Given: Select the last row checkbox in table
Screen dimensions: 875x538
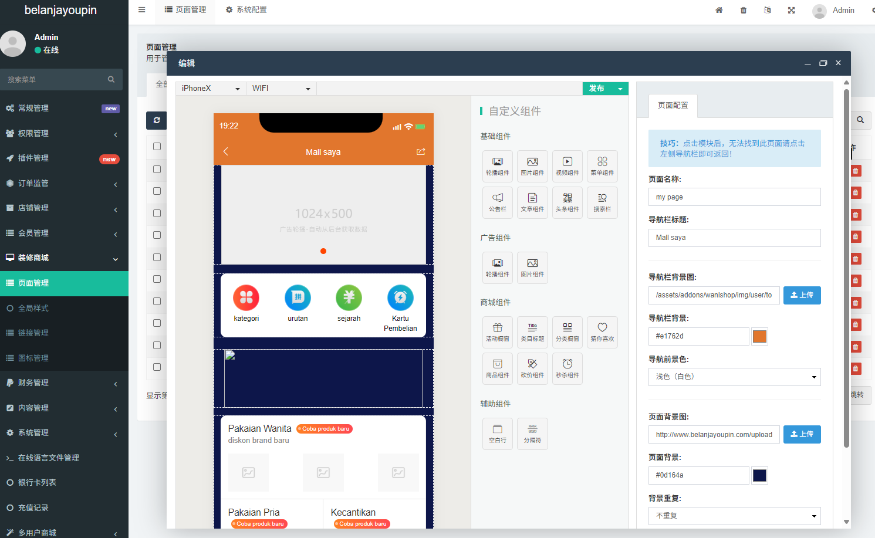Looking at the screenshot, I should coord(157,367).
